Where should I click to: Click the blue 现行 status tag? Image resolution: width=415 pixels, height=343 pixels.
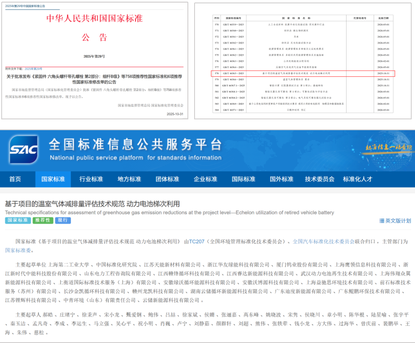(63, 220)
